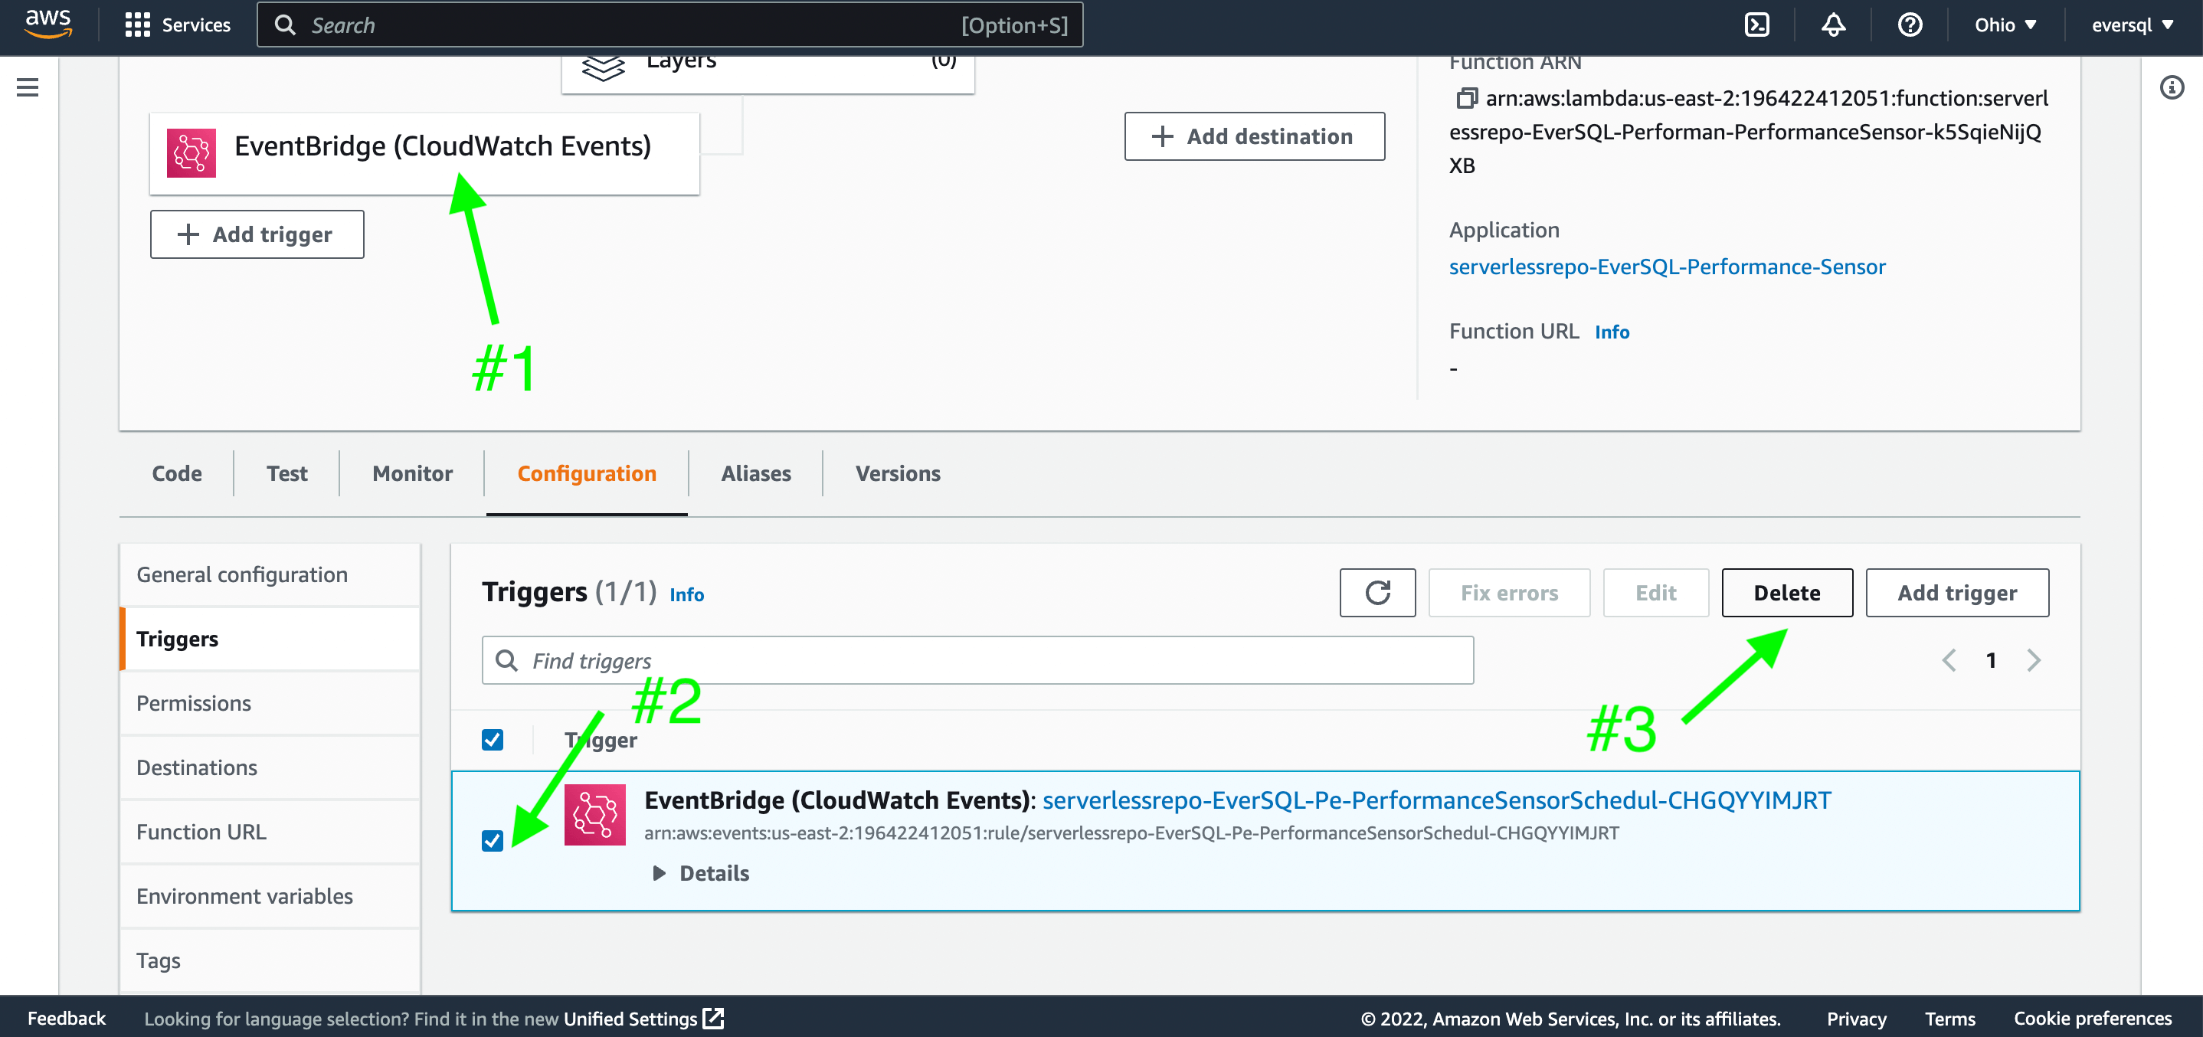Click the EventBridge (CloudWatch Events) overview box

(x=424, y=154)
